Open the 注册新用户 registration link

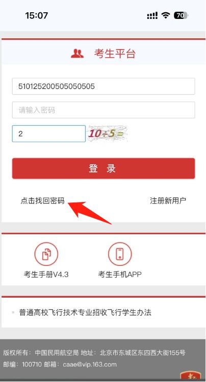pos(168,201)
